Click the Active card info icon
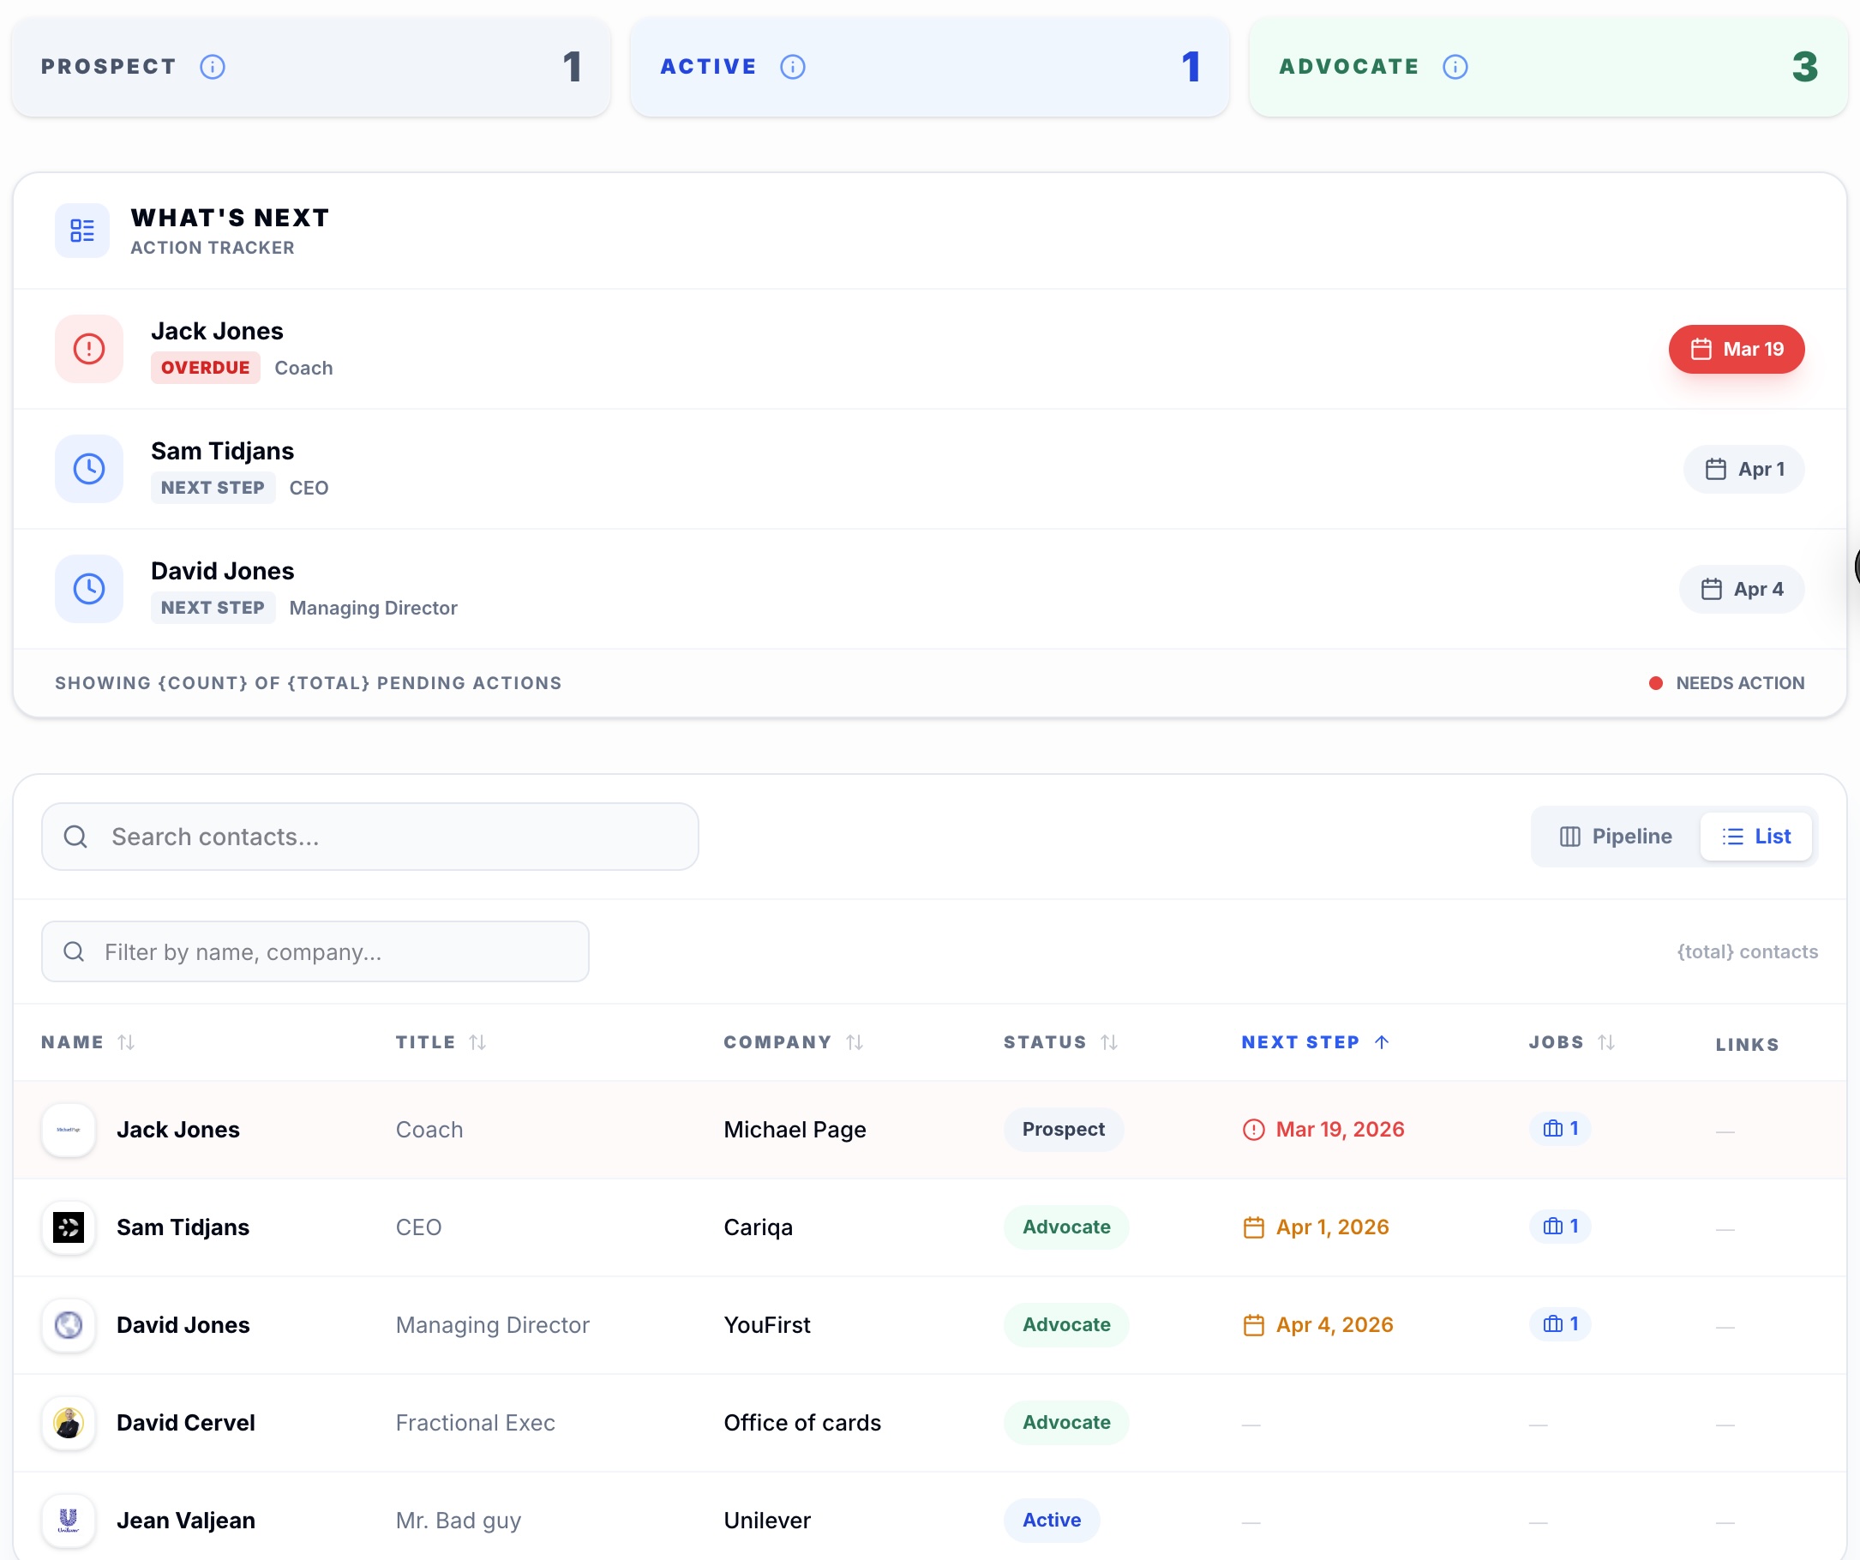The height and width of the screenshot is (1560, 1860). click(x=793, y=67)
